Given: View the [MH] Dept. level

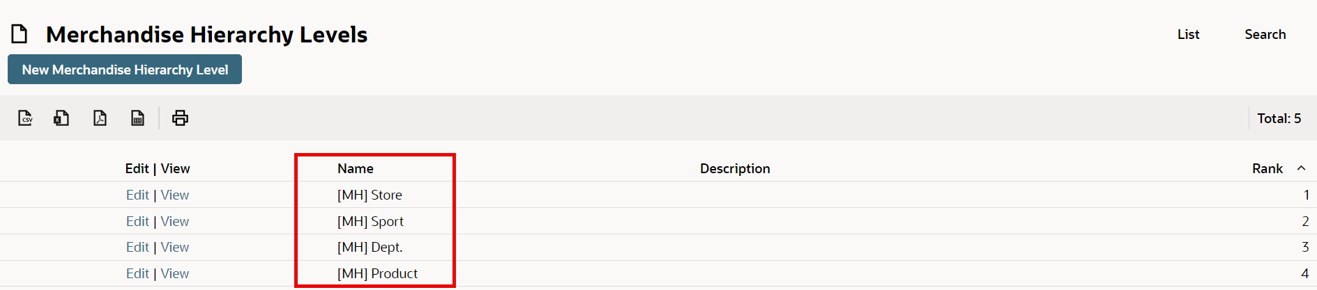Looking at the screenshot, I should (x=175, y=247).
